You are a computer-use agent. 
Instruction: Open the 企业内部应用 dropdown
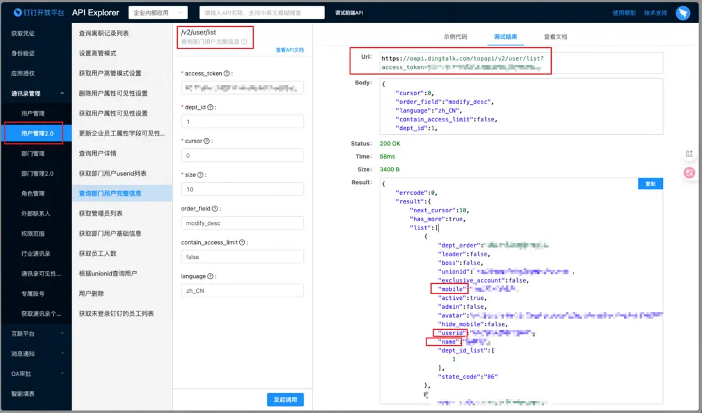[x=158, y=13]
